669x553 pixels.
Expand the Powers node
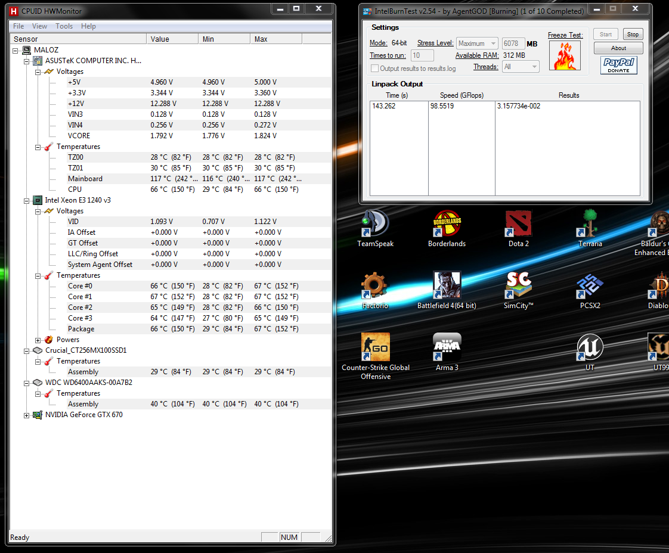(x=38, y=340)
